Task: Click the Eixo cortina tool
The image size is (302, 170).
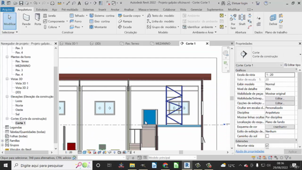Action: tap(100, 21)
